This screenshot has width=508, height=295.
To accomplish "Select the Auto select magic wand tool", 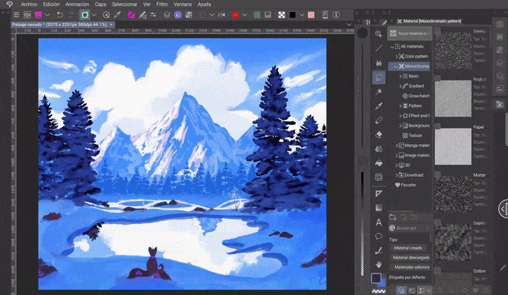I will pos(378,92).
